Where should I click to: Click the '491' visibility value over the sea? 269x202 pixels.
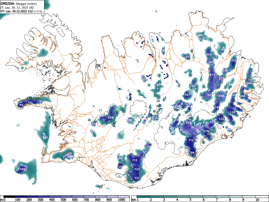click(45, 138)
